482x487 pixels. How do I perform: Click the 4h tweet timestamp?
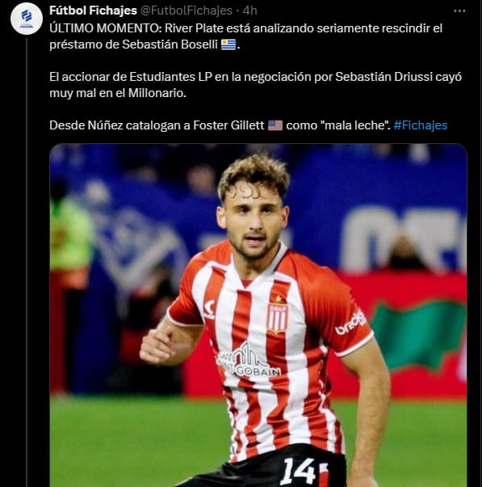click(249, 11)
